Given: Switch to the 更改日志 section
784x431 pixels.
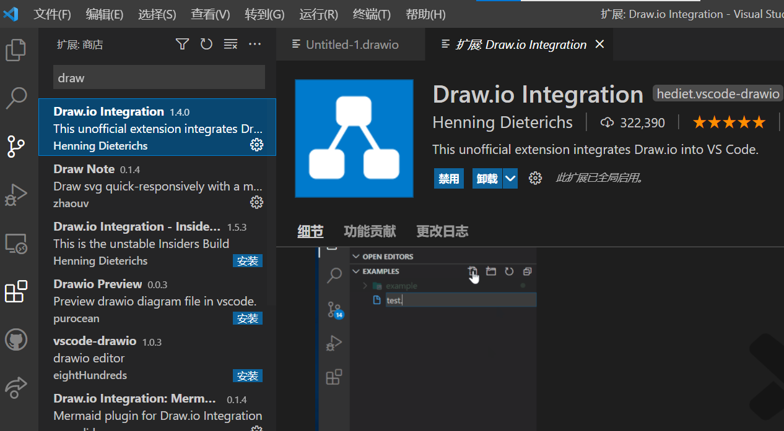Looking at the screenshot, I should [x=442, y=231].
